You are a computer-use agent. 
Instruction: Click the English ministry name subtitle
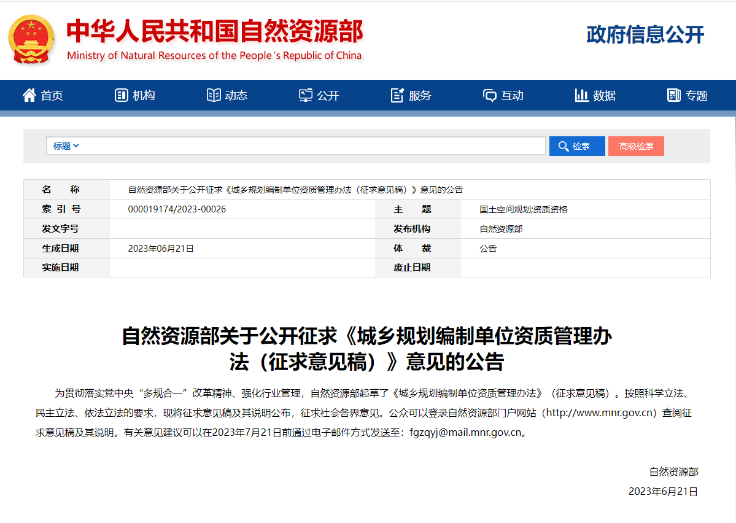(214, 55)
